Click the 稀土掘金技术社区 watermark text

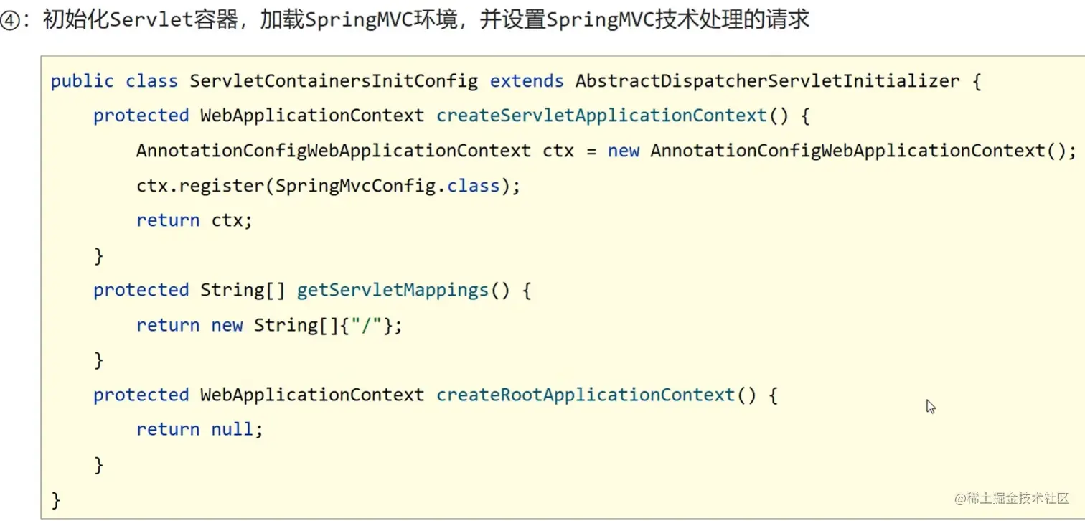[1018, 498]
